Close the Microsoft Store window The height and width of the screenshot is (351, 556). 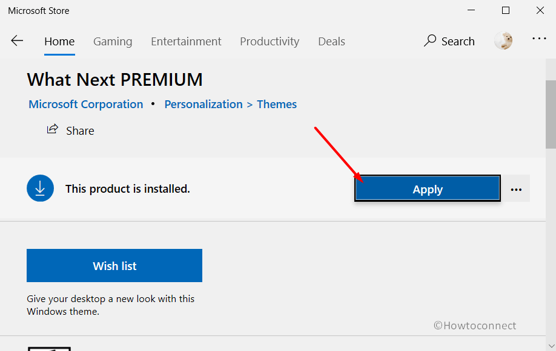pos(540,10)
